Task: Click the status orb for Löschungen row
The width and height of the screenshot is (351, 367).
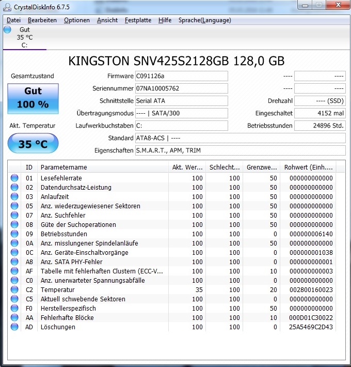Action: click(14, 327)
